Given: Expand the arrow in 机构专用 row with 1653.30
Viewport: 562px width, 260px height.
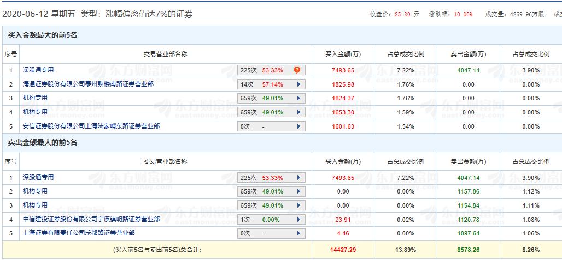Looking at the screenshot, I should pyautogui.click(x=298, y=112).
